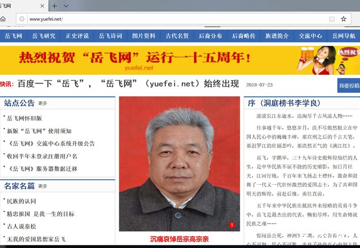
Task: Bookmark page with the star icon
Action: point(343,19)
